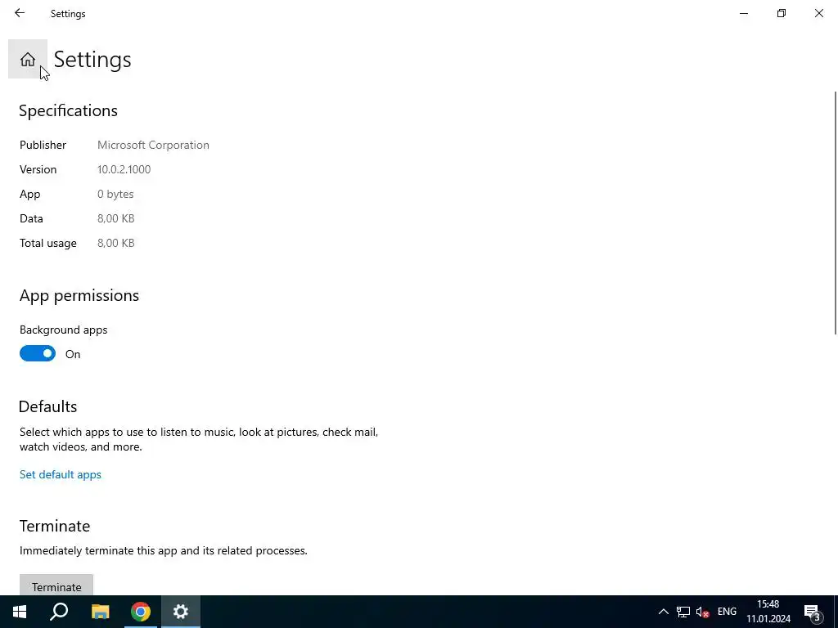Viewport: 838px width, 628px height.
Task: Open taskbar search magnifier
Action: (59, 612)
